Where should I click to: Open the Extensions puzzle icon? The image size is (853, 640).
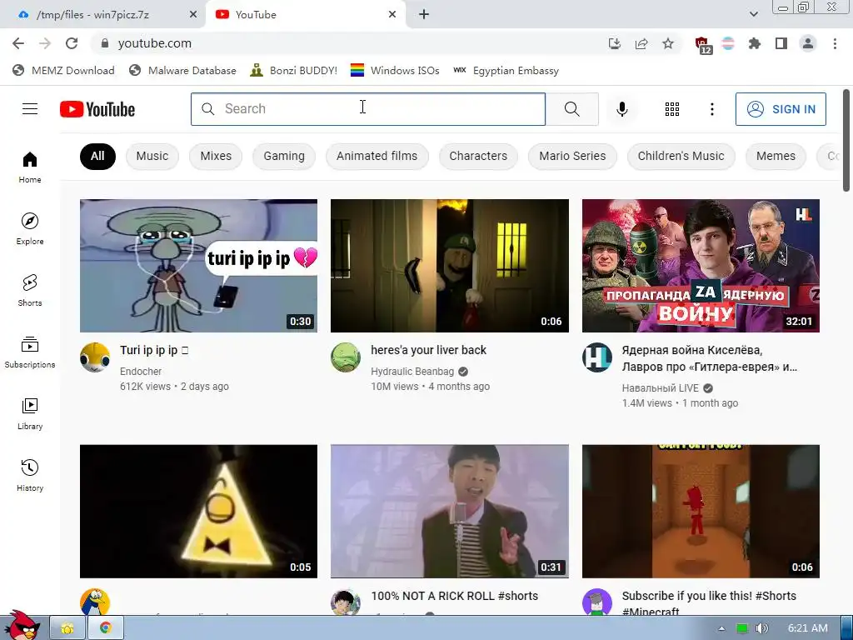pyautogui.click(x=754, y=43)
